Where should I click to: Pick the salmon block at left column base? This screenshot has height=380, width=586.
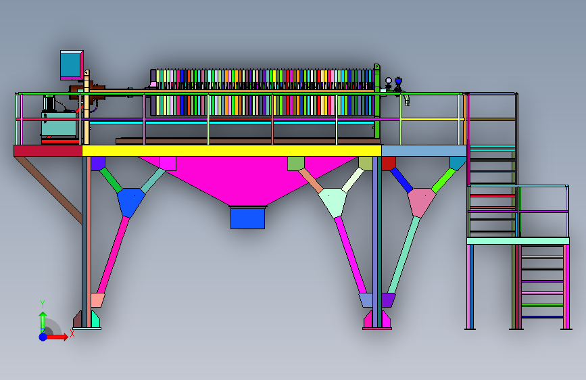coord(97,300)
